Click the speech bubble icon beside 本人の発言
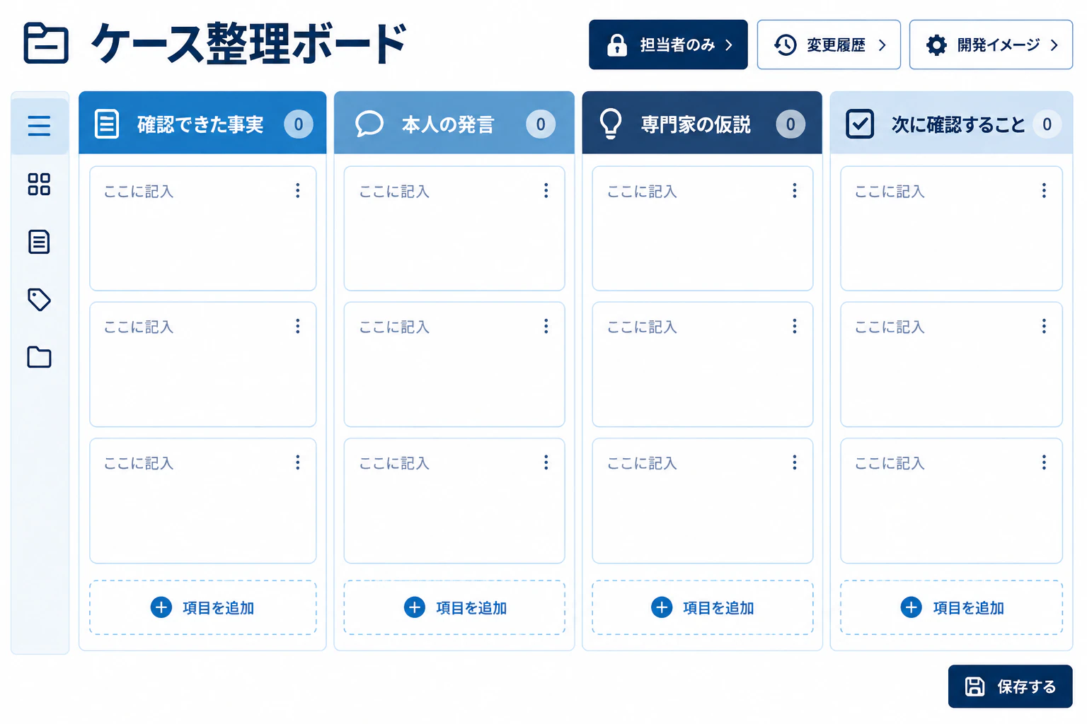 coord(369,124)
